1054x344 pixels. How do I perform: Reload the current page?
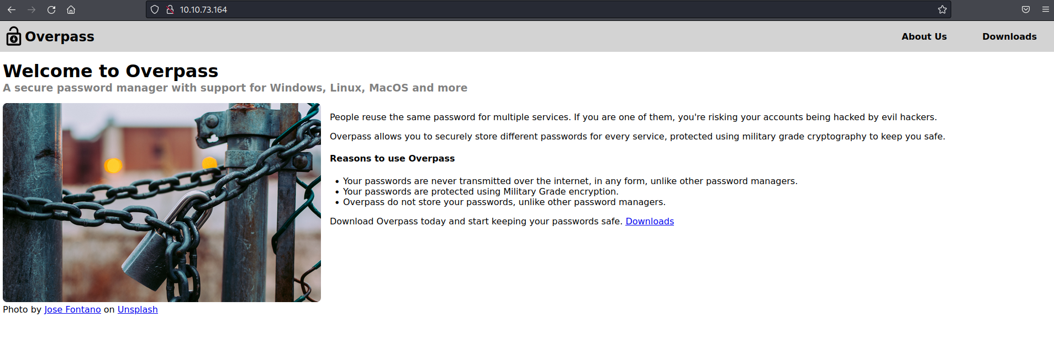tap(51, 9)
